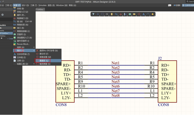Screen dimensions: 194x115
Task: Open the 放置 (P) place menu
Action: 17,5
